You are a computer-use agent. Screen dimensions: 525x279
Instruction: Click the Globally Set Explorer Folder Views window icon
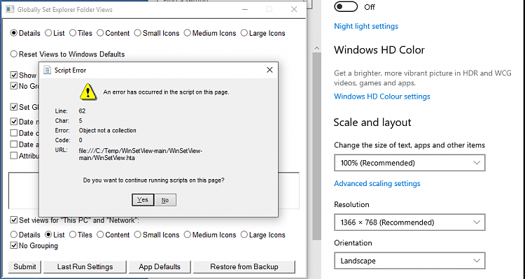[x=10, y=9]
